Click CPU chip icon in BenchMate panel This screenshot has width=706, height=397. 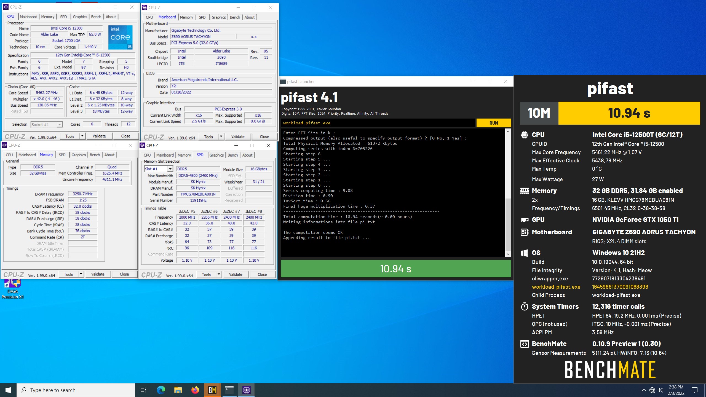point(524,135)
